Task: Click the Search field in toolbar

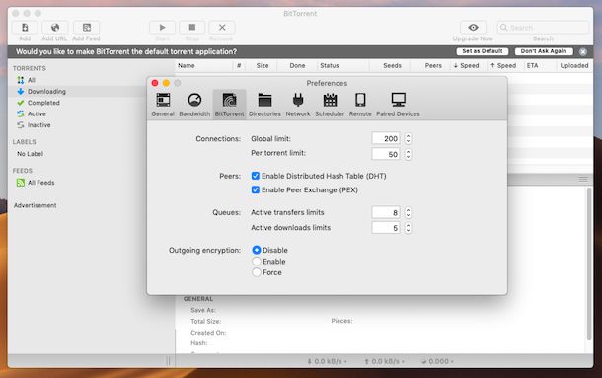Action: pyautogui.click(x=543, y=28)
